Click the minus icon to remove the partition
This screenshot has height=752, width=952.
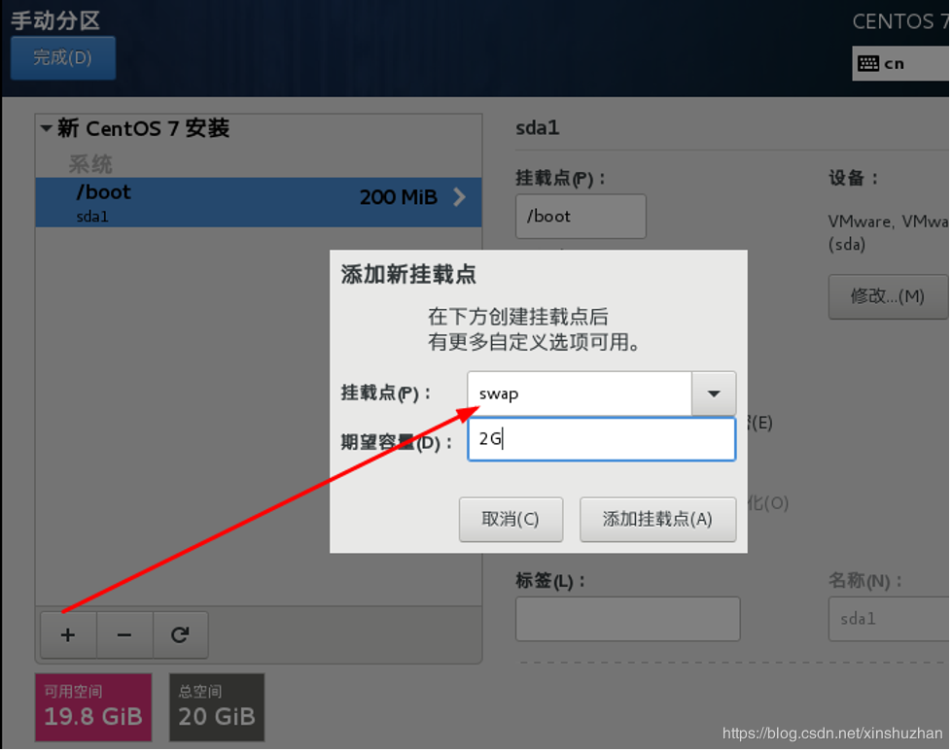coord(123,635)
